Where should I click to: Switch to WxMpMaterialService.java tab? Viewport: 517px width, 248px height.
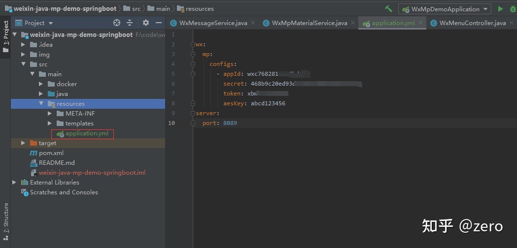310,23
